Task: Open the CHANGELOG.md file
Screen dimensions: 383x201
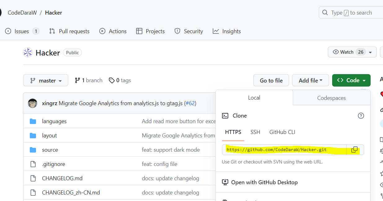Action: [x=62, y=178]
